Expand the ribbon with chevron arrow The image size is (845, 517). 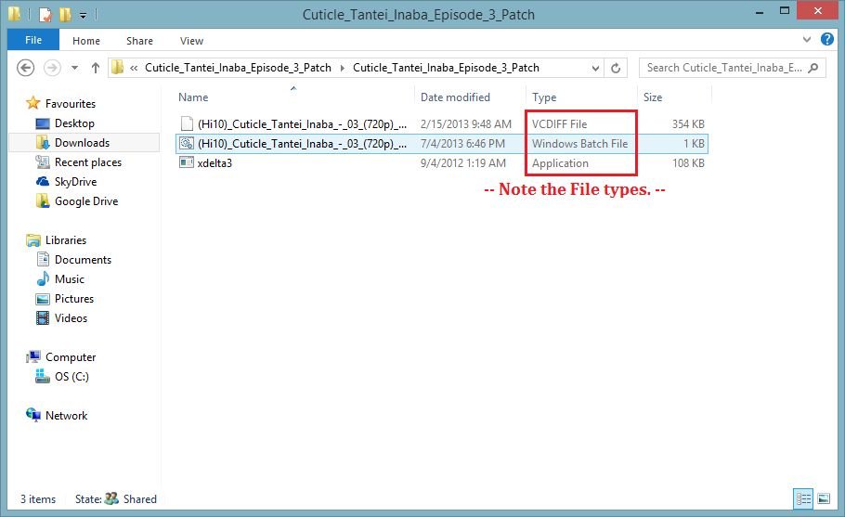pos(806,41)
